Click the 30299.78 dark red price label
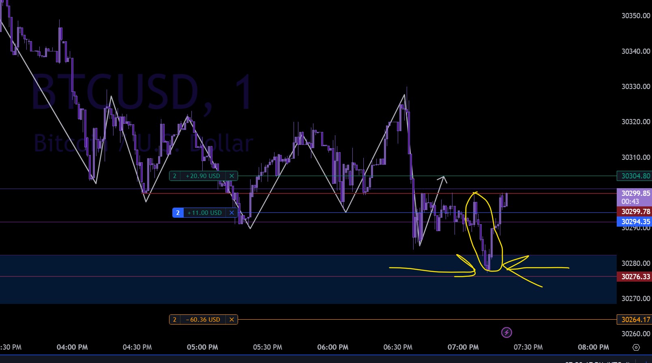Screen dimensions: 652x363 tap(635, 212)
